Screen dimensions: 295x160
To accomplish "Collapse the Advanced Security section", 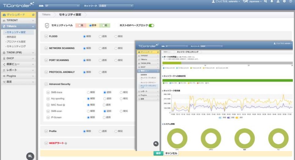I will (46, 84).
